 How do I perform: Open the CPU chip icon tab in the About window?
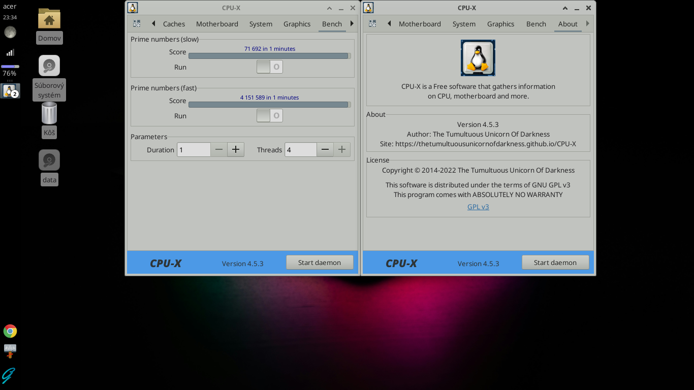point(372,23)
